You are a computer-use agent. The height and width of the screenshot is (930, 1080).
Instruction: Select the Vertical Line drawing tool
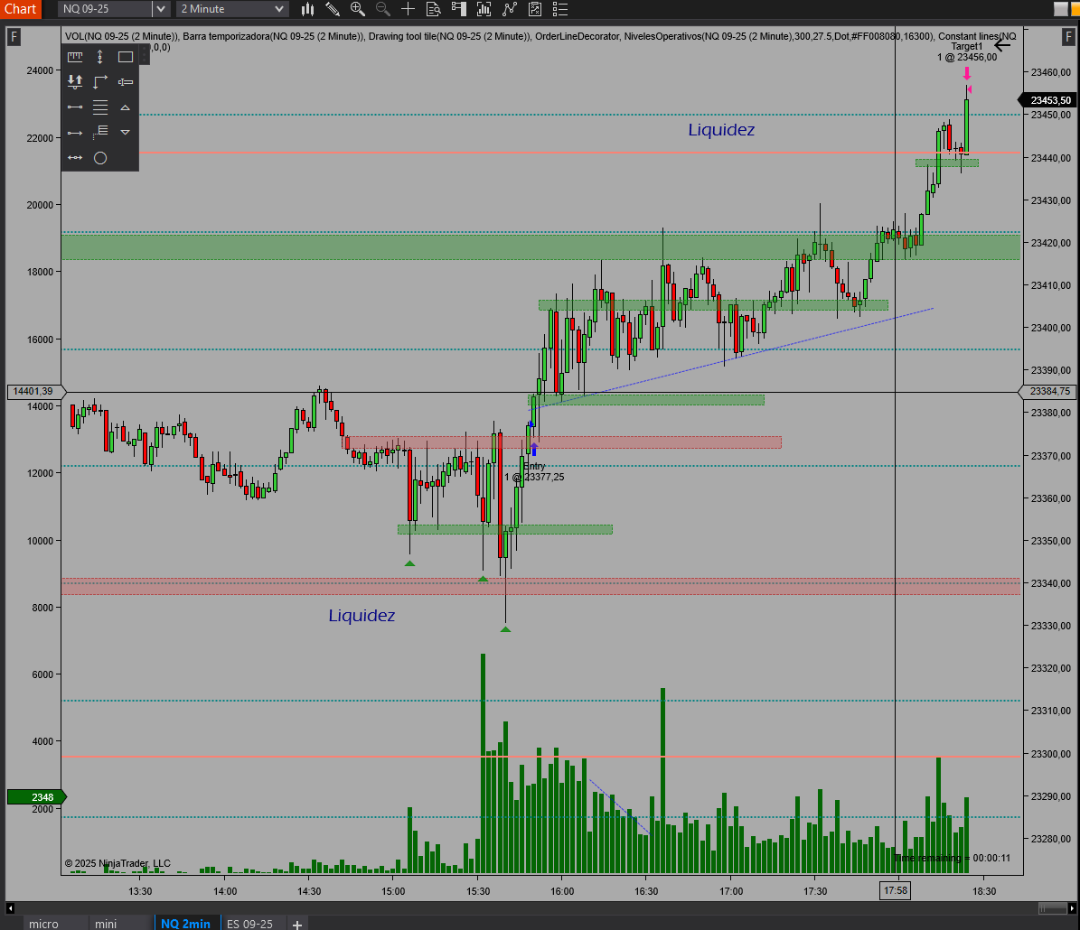pos(100,57)
